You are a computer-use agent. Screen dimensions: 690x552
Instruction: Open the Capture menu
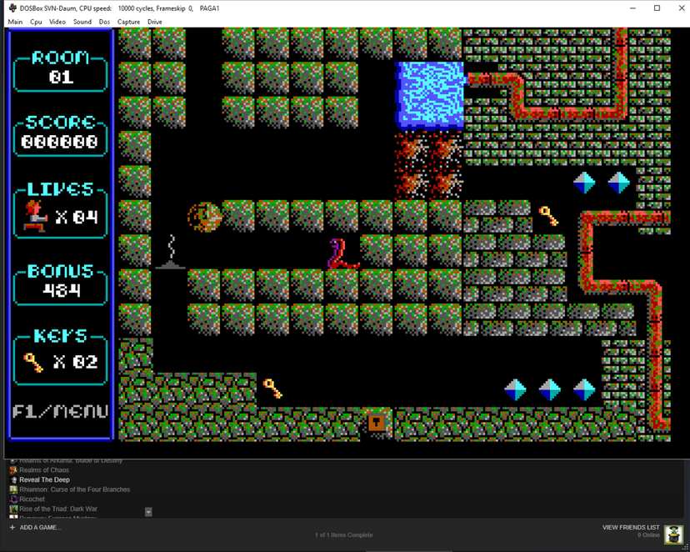pos(128,22)
